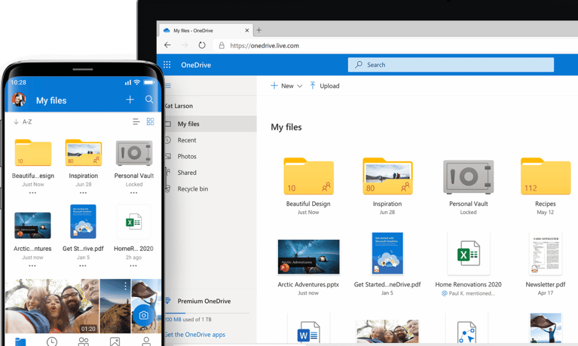Open the Get St...rive.pdf thumbnail on phone

click(83, 221)
